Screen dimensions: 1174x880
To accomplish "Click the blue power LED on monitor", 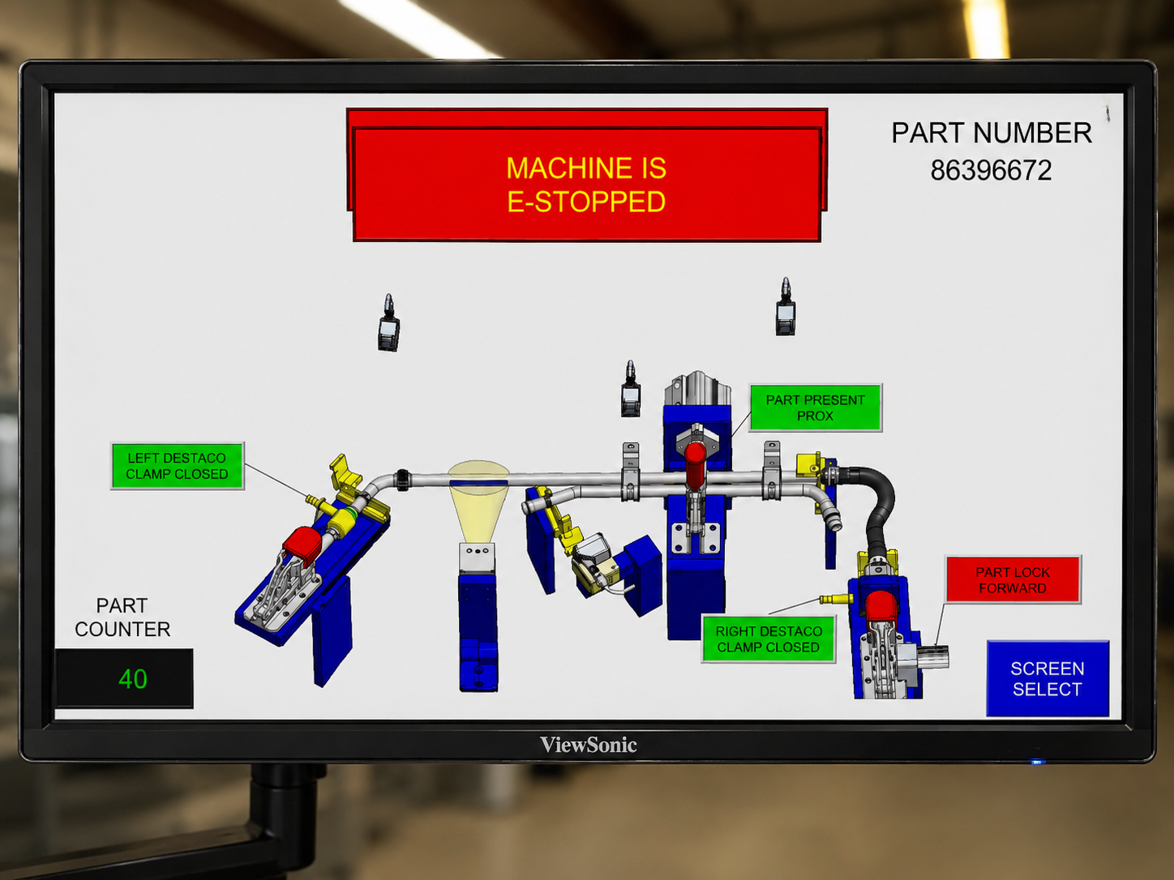I will pos(1037,762).
